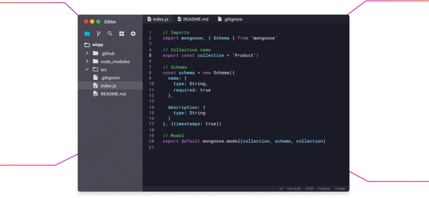Expand the node_modules folder chevron
The width and height of the screenshot is (429, 198).
pyautogui.click(x=87, y=62)
